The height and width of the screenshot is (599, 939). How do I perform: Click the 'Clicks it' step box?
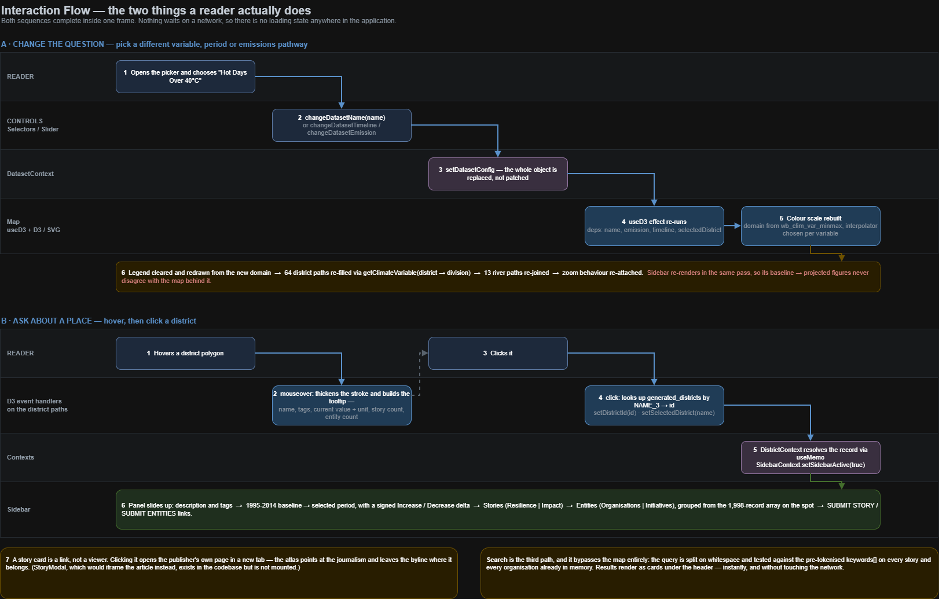498,353
